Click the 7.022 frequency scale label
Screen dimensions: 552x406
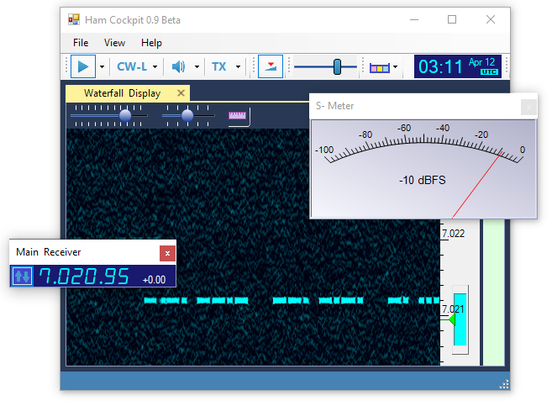click(x=454, y=234)
